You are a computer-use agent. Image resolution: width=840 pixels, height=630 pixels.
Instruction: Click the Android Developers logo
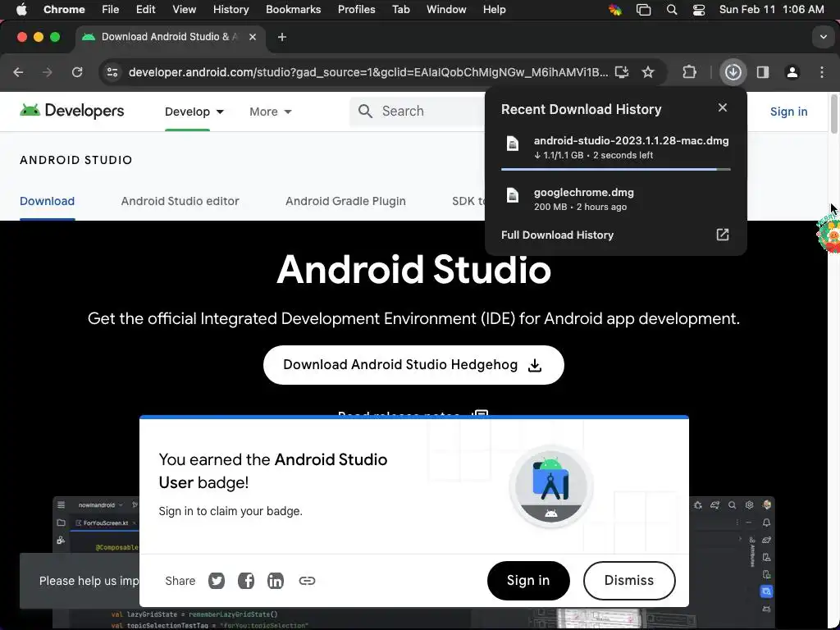[x=72, y=111]
